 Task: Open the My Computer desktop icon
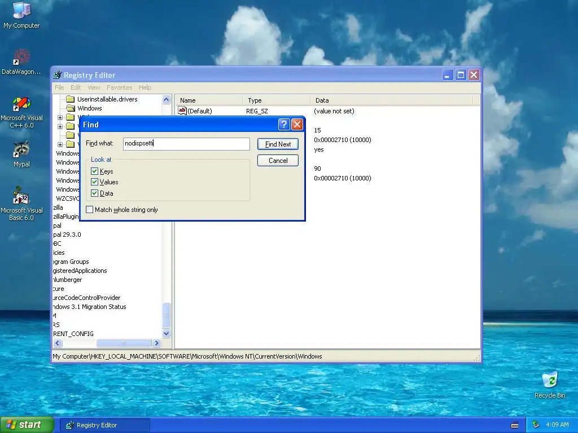coord(21,15)
